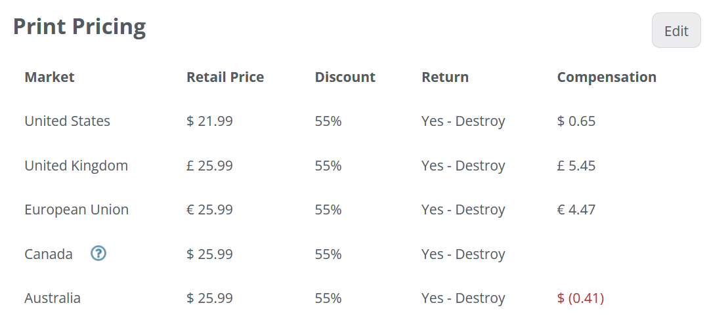Click the Compensation column header
The height and width of the screenshot is (320, 707).
point(607,77)
